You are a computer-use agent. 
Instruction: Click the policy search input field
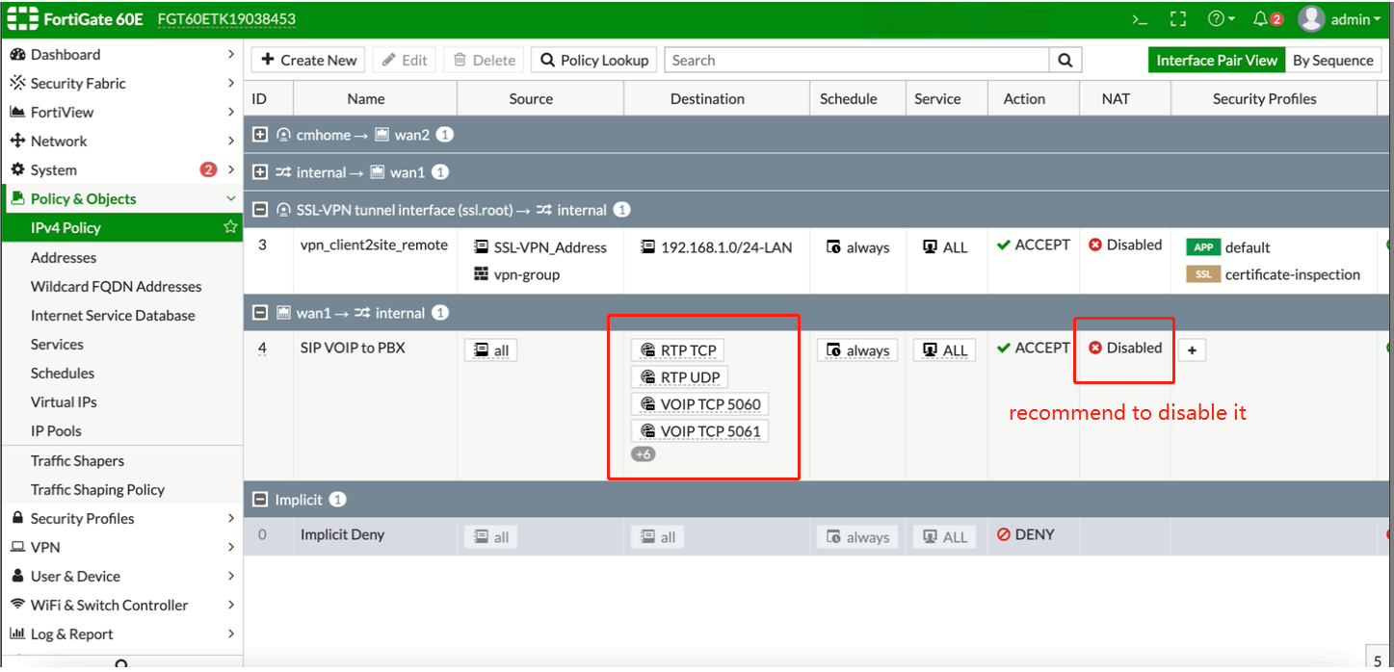tap(856, 60)
